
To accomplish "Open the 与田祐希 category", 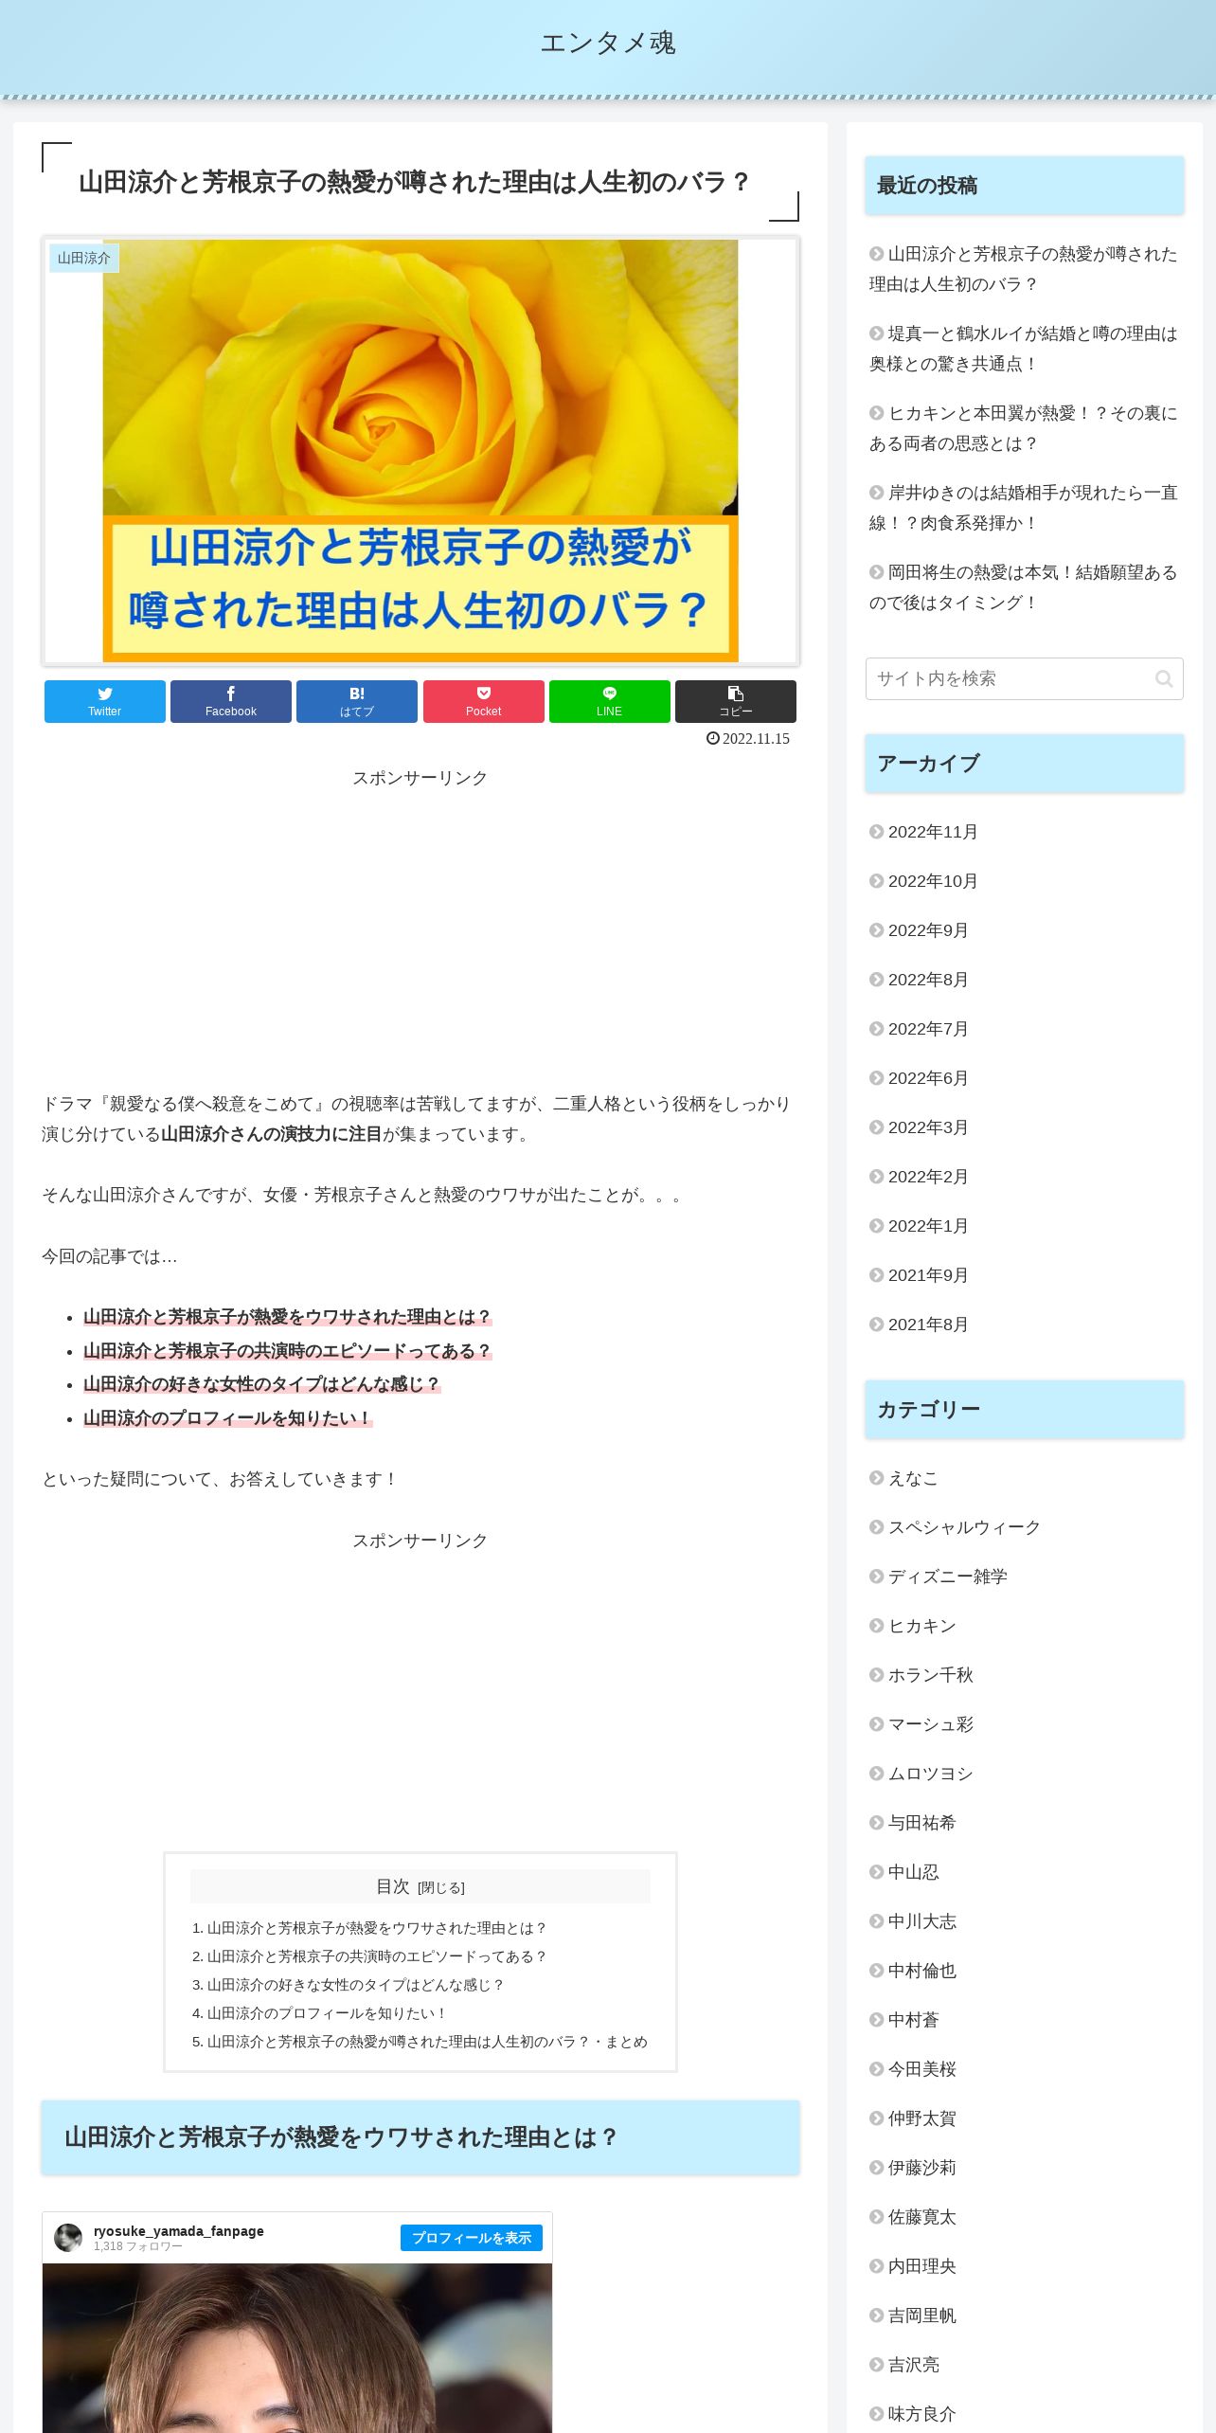I will (x=921, y=1823).
